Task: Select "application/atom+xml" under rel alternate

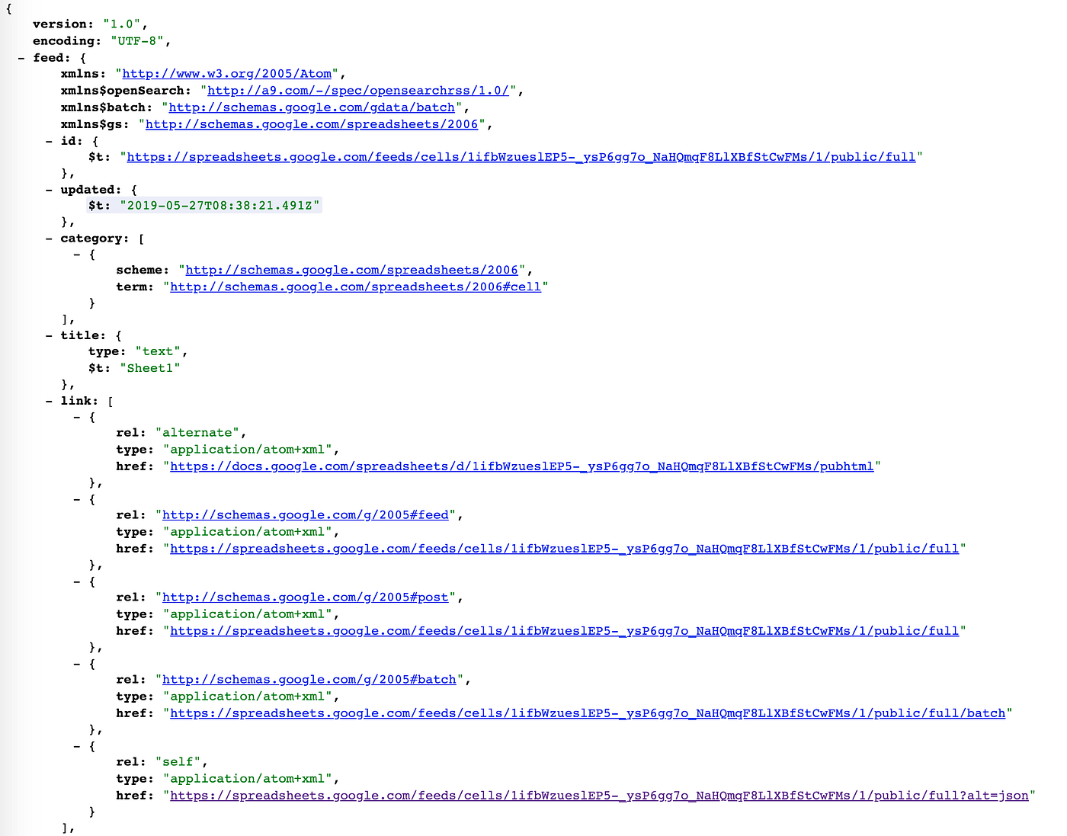Action: (x=248, y=450)
